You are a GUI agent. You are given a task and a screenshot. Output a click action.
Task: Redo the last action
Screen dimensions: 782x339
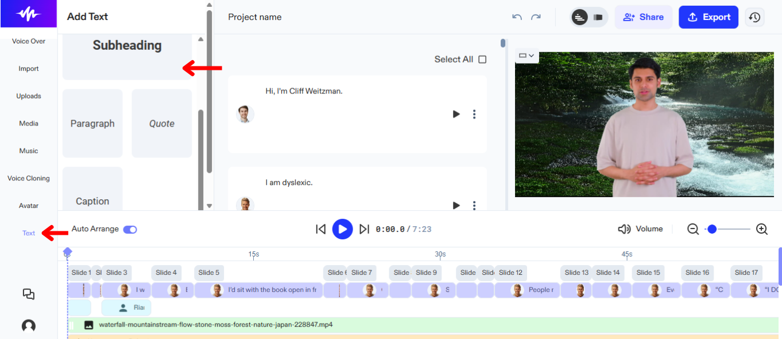click(536, 17)
